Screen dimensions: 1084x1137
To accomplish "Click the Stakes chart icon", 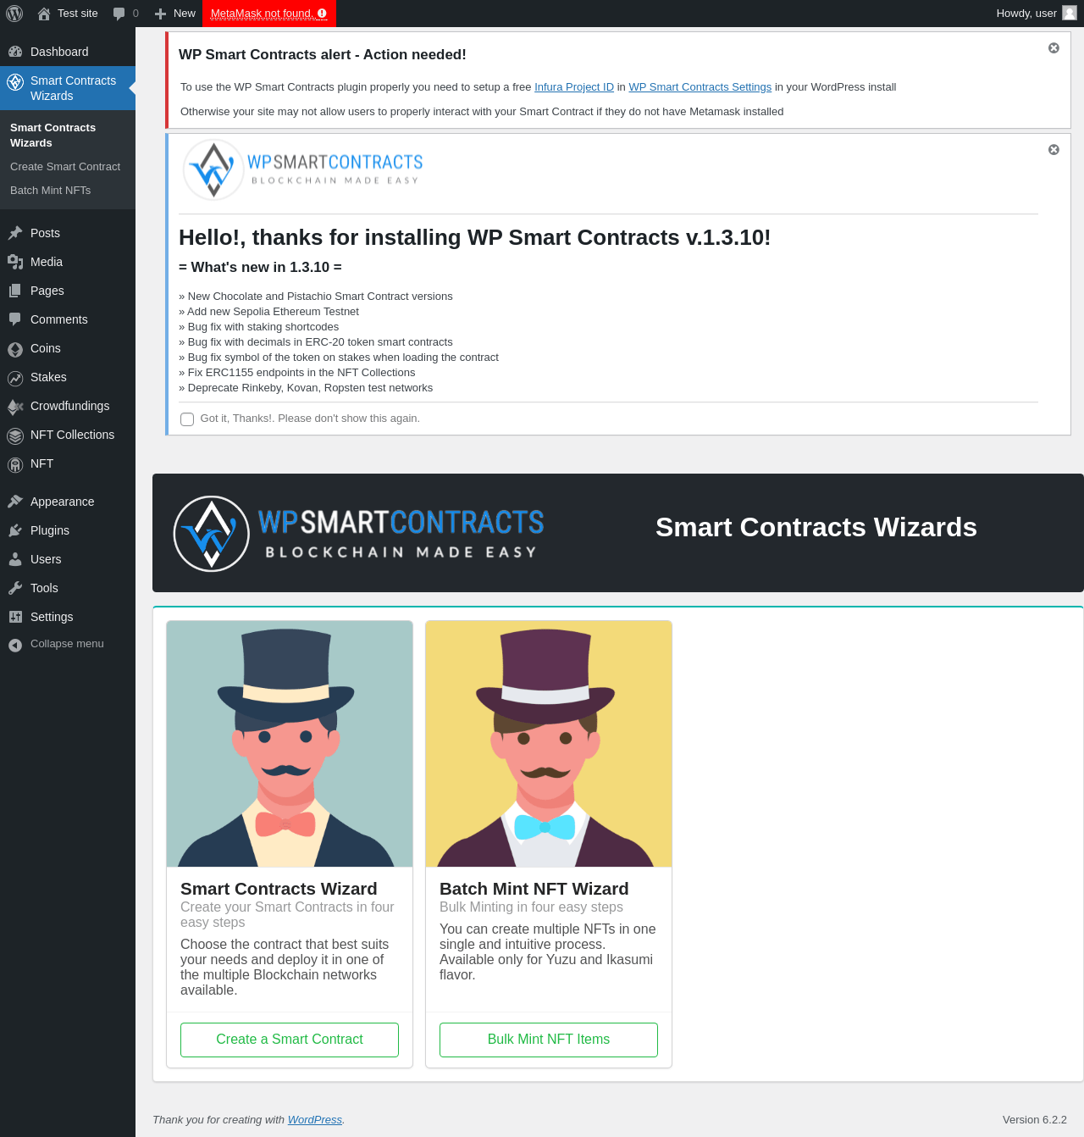I will click(x=15, y=378).
